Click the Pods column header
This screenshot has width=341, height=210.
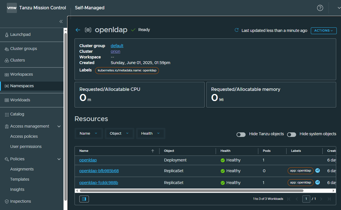pos(267,151)
